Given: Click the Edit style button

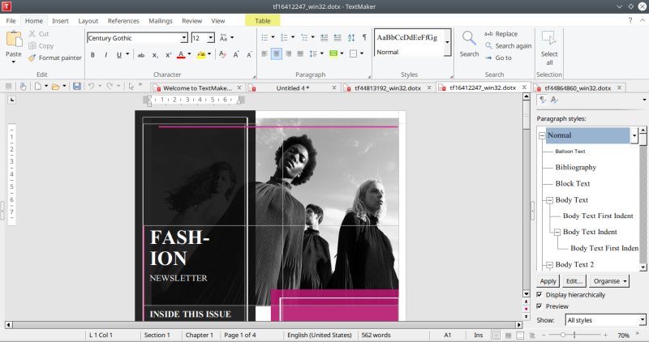Looking at the screenshot, I should click(574, 281).
